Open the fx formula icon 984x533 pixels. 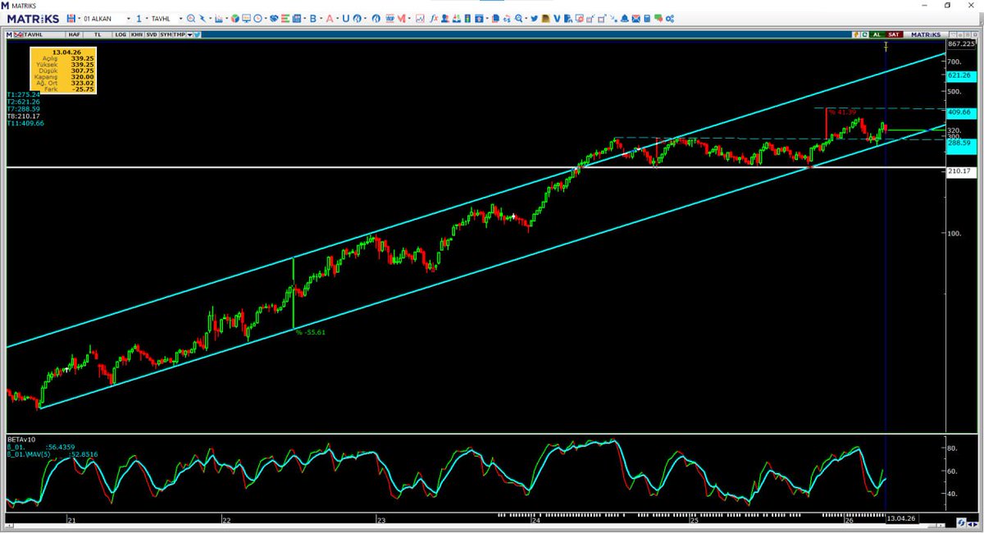pos(434,18)
